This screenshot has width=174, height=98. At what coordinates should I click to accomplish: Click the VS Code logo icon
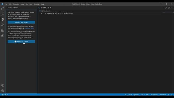click(2, 4)
